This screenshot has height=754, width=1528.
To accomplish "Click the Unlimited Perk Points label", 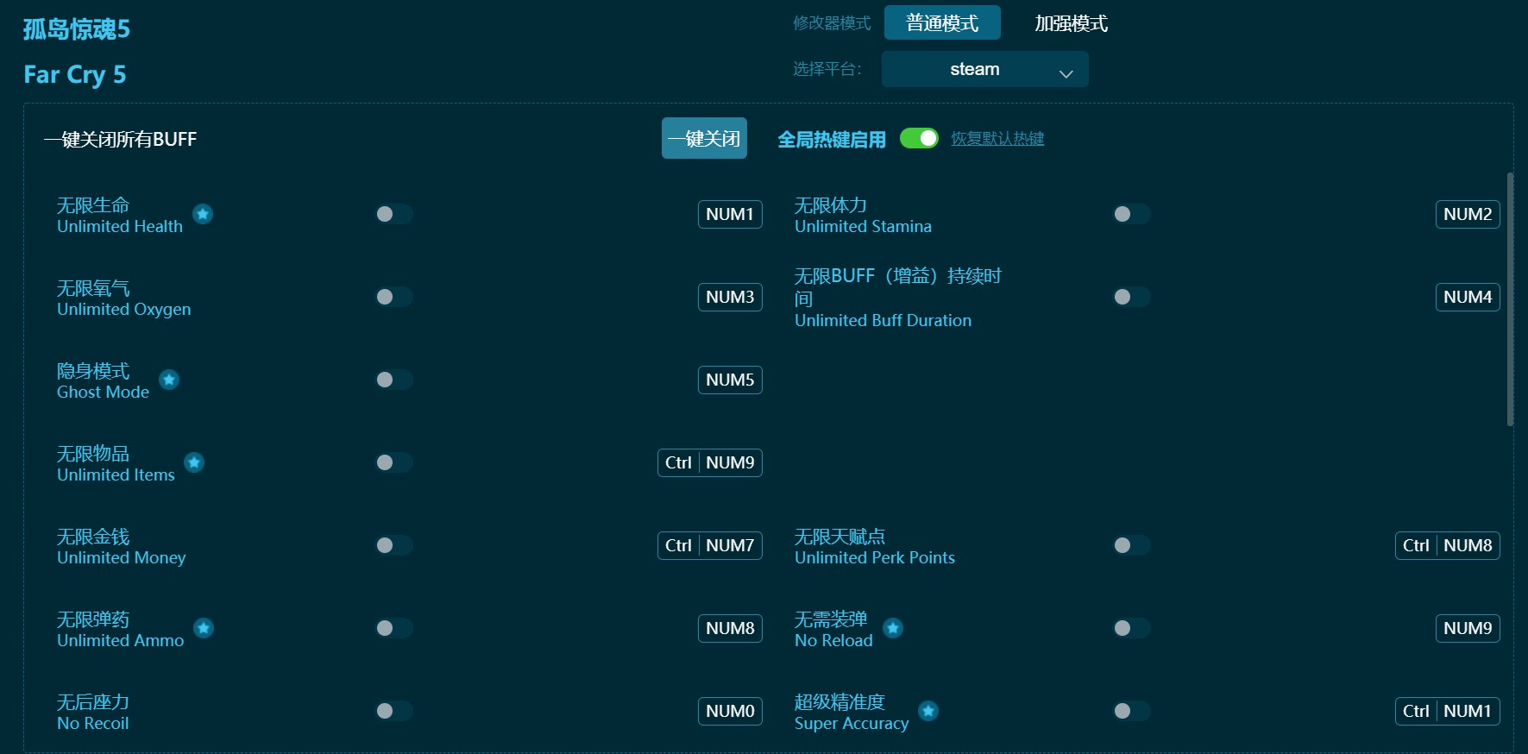I will (875, 547).
